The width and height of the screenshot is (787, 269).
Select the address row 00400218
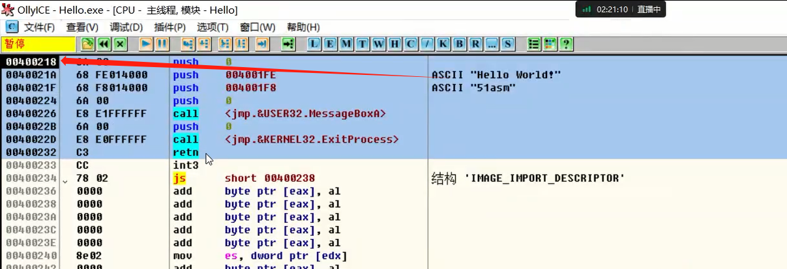pyautogui.click(x=30, y=62)
